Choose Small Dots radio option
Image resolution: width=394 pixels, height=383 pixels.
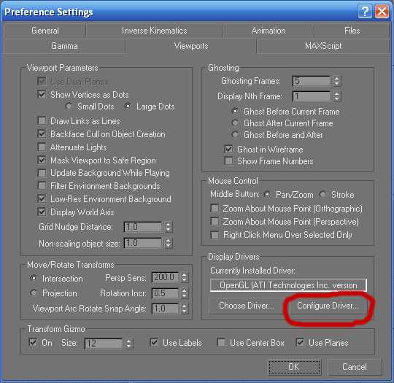[x=69, y=107]
